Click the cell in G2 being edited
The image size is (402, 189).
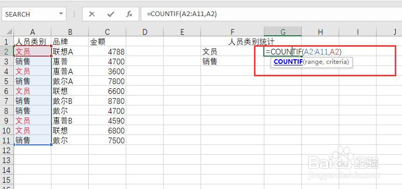[283, 51]
